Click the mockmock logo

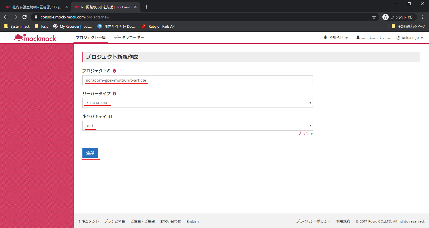[35, 38]
